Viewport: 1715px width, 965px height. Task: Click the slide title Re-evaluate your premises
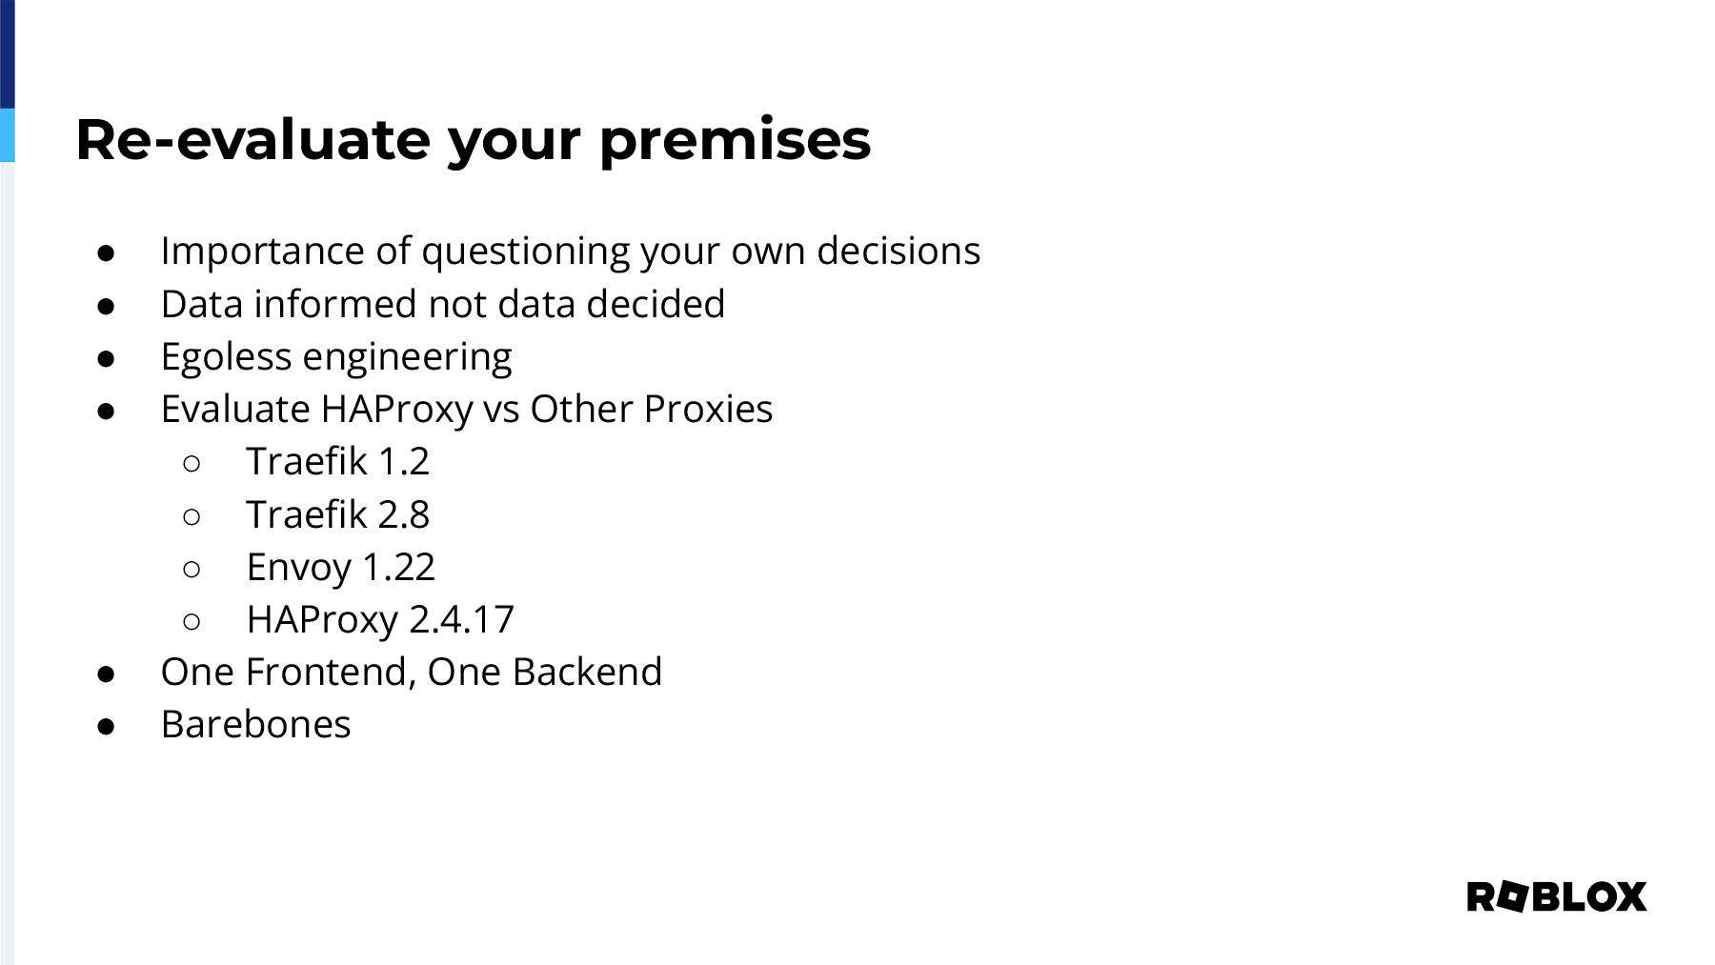pos(473,139)
